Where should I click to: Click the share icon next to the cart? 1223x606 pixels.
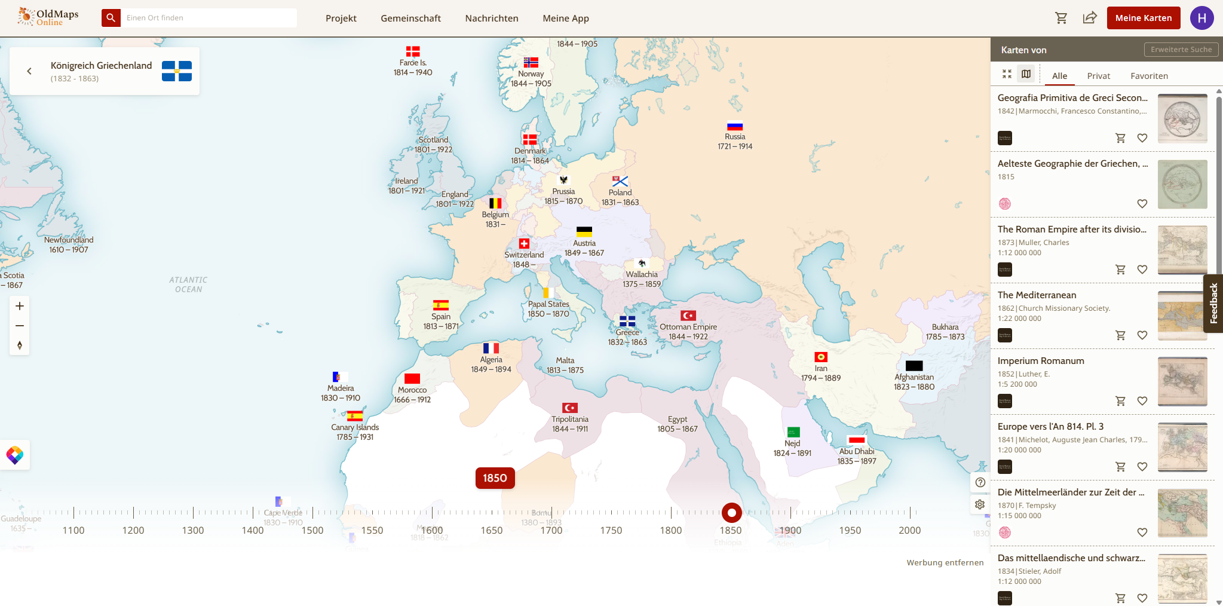coord(1090,18)
